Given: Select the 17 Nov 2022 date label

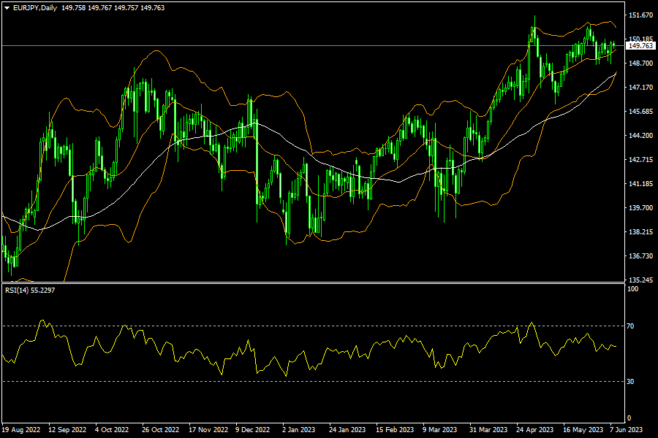Looking at the screenshot, I should tap(208, 430).
